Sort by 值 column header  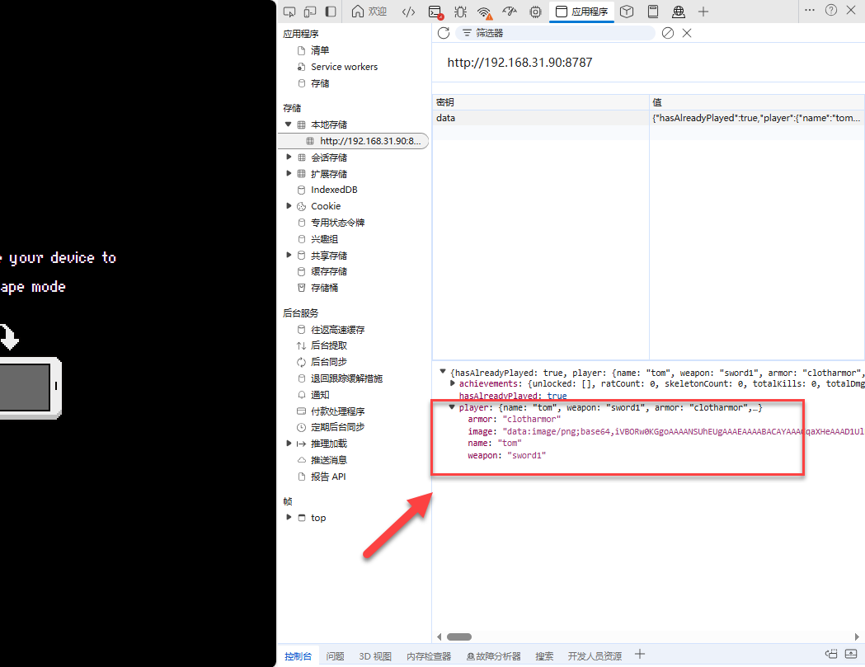(756, 102)
